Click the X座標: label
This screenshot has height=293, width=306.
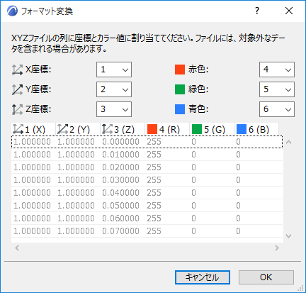(38, 70)
